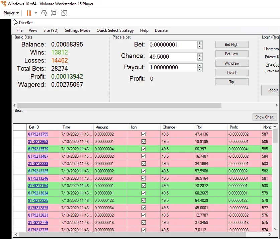Open the View menu
The image size is (280, 239).
(33, 30)
